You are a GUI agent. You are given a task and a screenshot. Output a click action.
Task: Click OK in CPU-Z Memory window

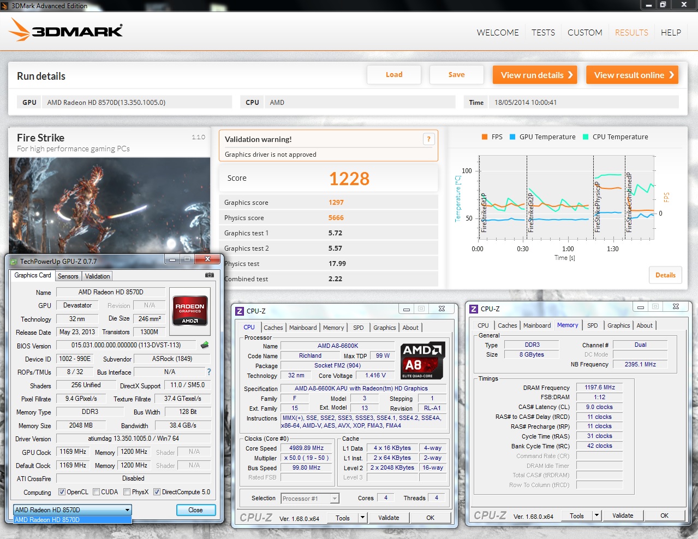coord(665,516)
